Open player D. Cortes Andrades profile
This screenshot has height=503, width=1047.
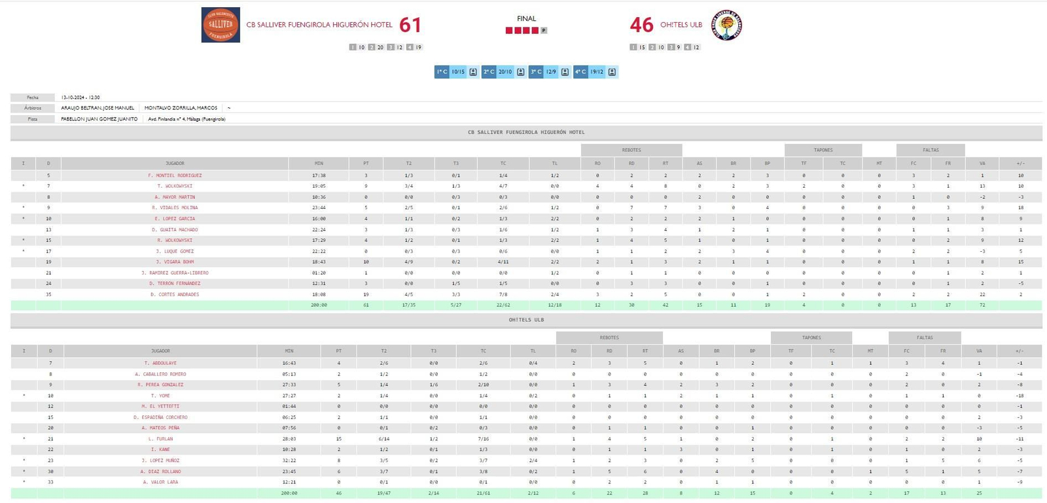175,294
